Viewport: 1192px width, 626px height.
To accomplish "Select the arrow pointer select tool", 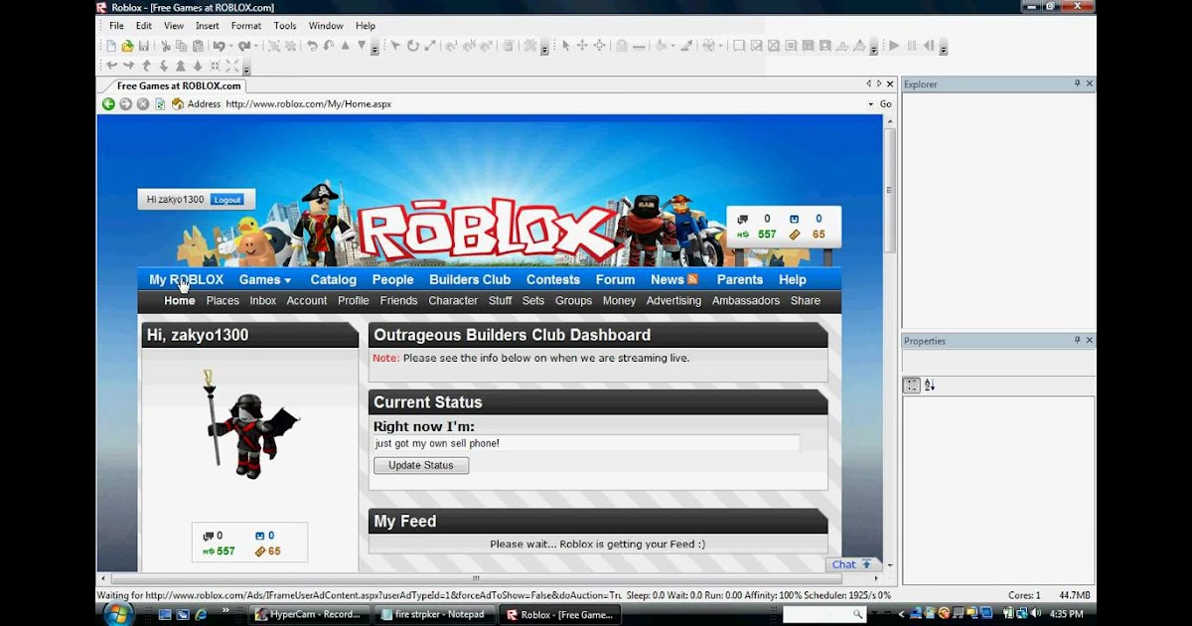I will click(565, 46).
